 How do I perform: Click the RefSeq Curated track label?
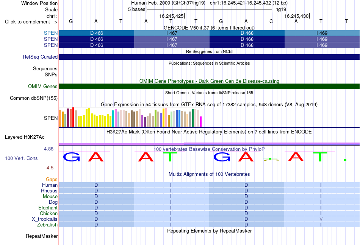(40, 57)
